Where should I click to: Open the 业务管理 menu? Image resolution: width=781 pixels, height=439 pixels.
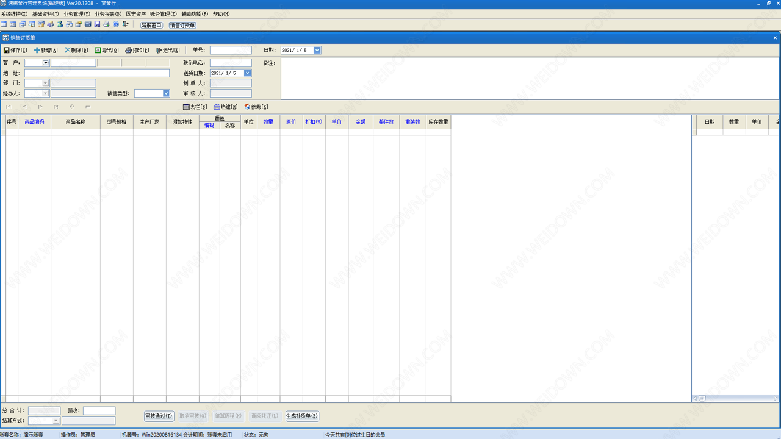click(x=77, y=14)
